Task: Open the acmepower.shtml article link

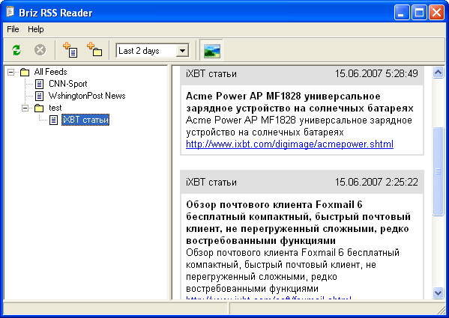Action: (x=289, y=144)
